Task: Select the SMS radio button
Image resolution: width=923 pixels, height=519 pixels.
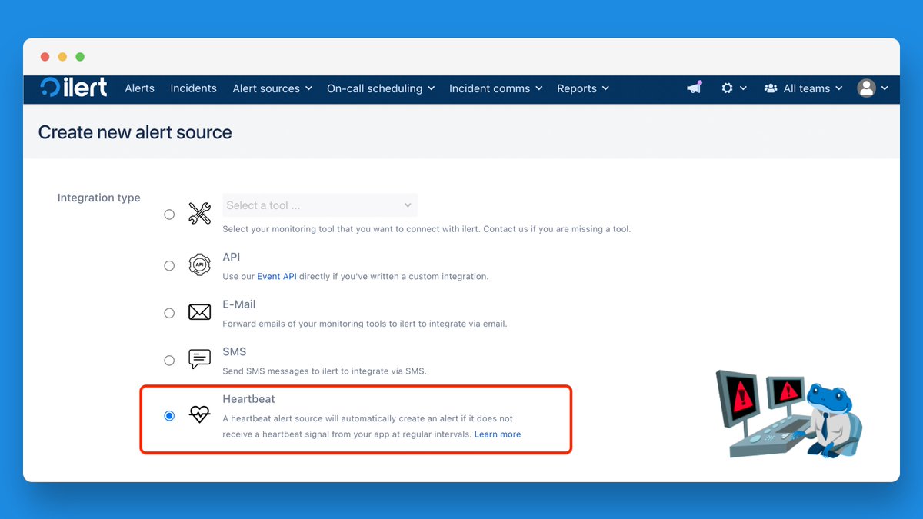Action: (169, 360)
